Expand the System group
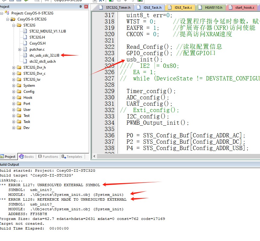The width and height of the screenshot is (260, 241). pos(14,86)
